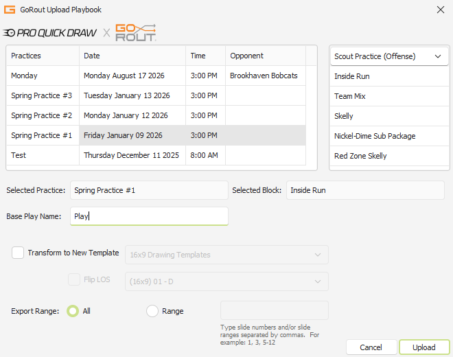Viewport: 453px width, 357px height.
Task: Open the Scout Practice (Offense) dropdown
Action: click(x=388, y=56)
